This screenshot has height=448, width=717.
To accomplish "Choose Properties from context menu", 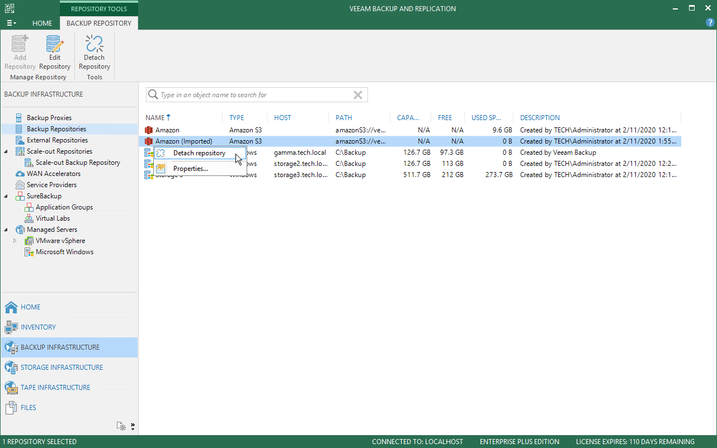I will click(200, 169).
